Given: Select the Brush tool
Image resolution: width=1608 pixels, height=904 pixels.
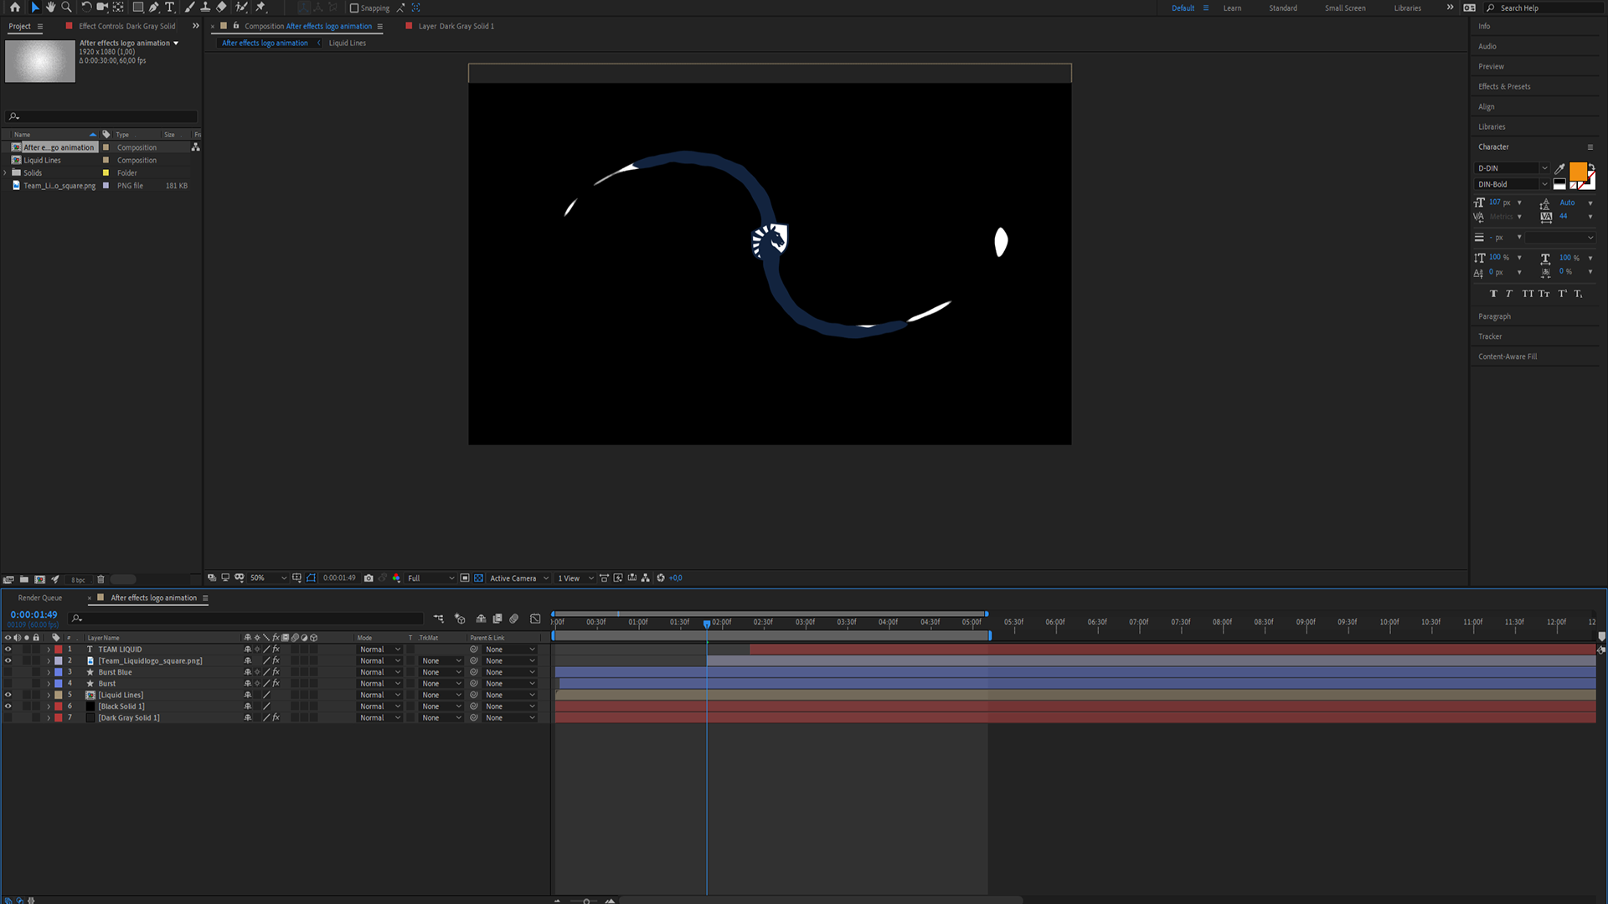Looking at the screenshot, I should pos(189,7).
